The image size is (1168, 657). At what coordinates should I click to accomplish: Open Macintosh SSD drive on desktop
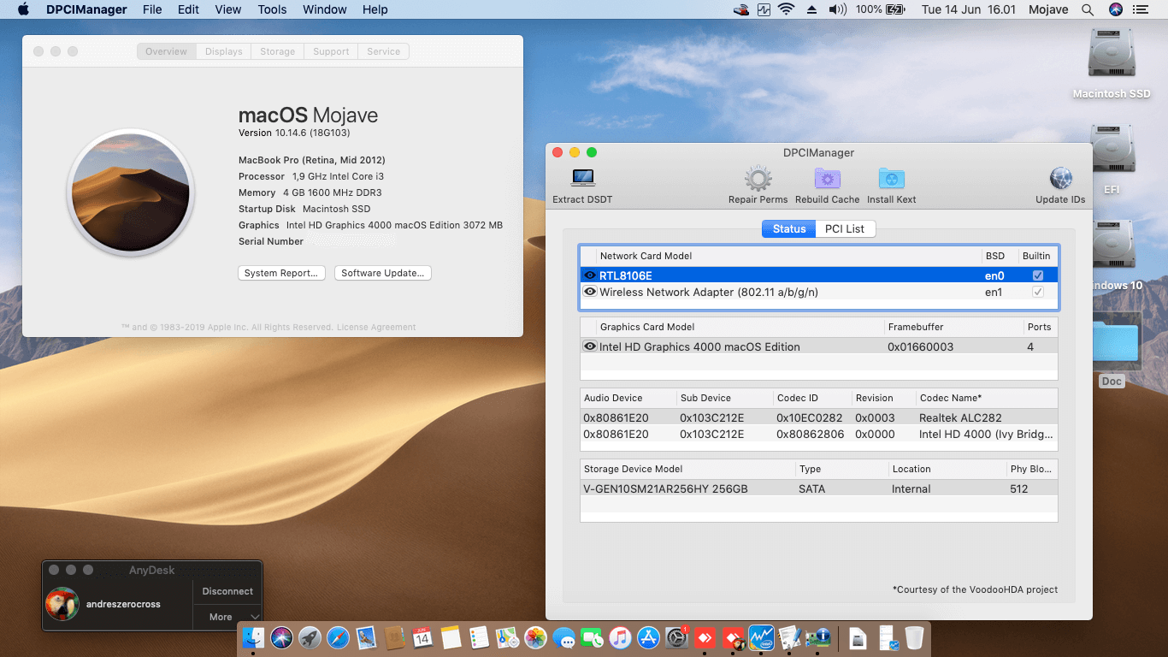click(x=1112, y=62)
